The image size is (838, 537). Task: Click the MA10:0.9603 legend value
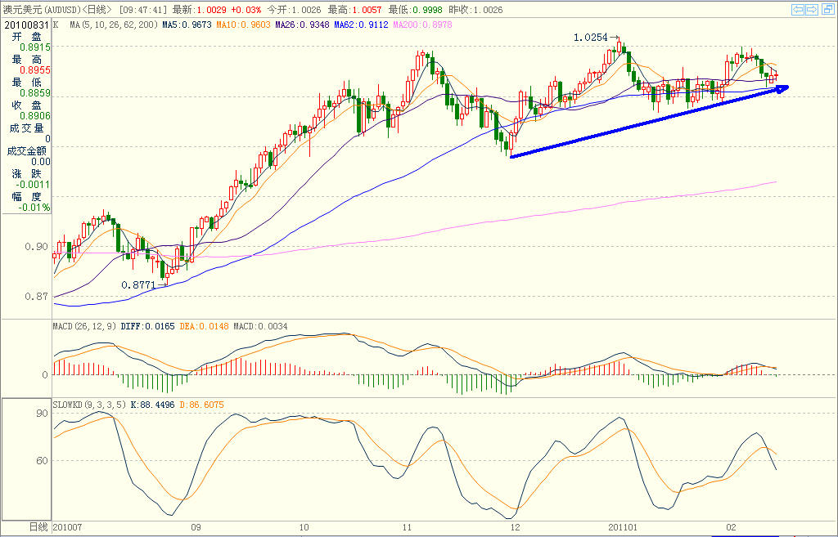pyautogui.click(x=244, y=25)
